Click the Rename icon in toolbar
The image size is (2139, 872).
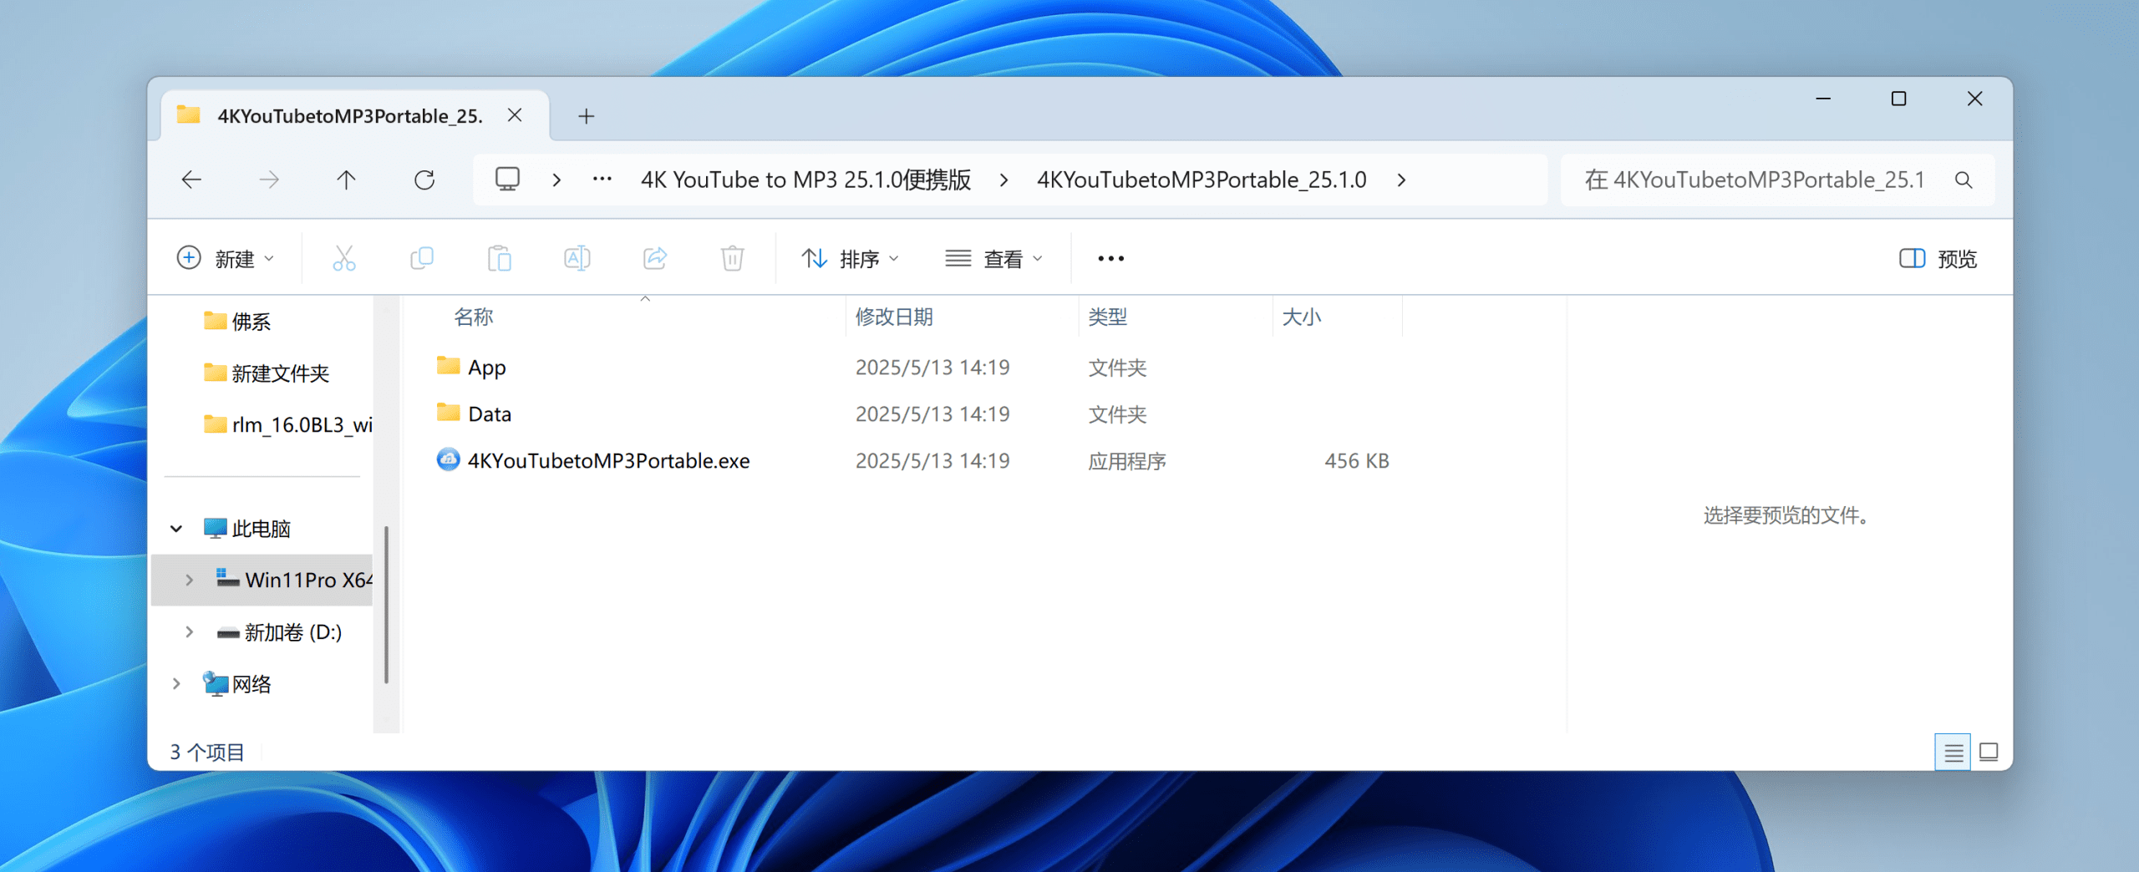(x=577, y=259)
